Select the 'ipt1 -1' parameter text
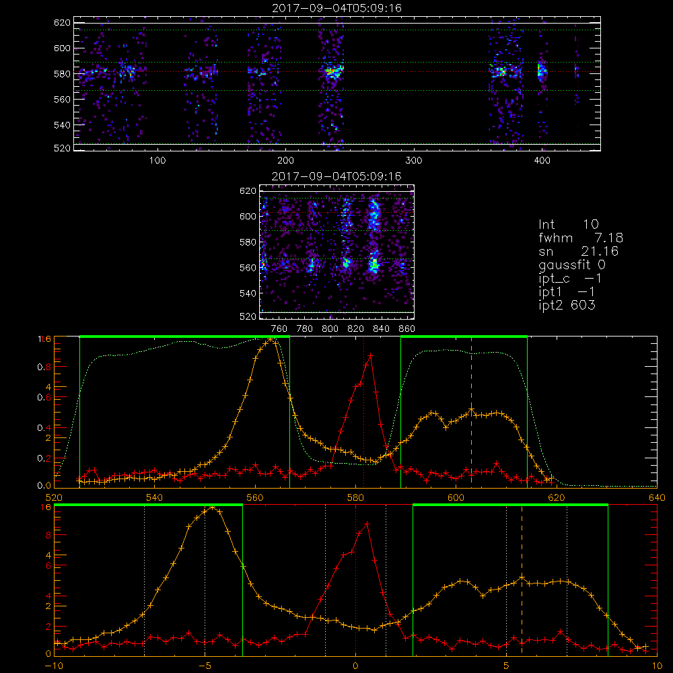Screen dimensions: 673x673 coord(567,292)
